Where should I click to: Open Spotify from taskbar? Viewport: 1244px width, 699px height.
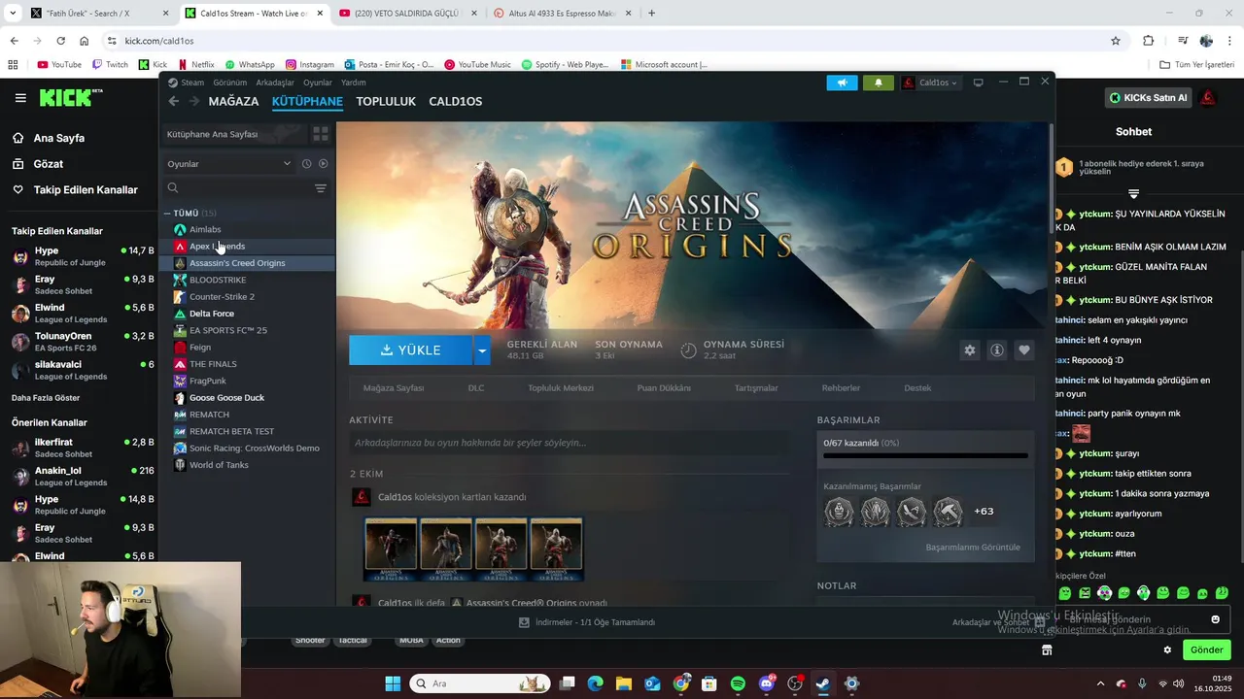[x=738, y=683]
